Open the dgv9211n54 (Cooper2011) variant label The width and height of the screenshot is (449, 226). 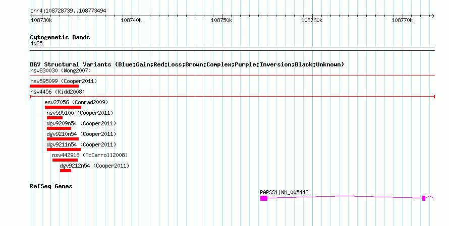(81, 144)
